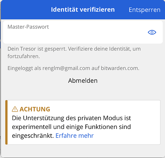Image resolution: width=165 pixels, height=158 pixels.
Task: Click the Abmelden button
Action: [83, 81]
